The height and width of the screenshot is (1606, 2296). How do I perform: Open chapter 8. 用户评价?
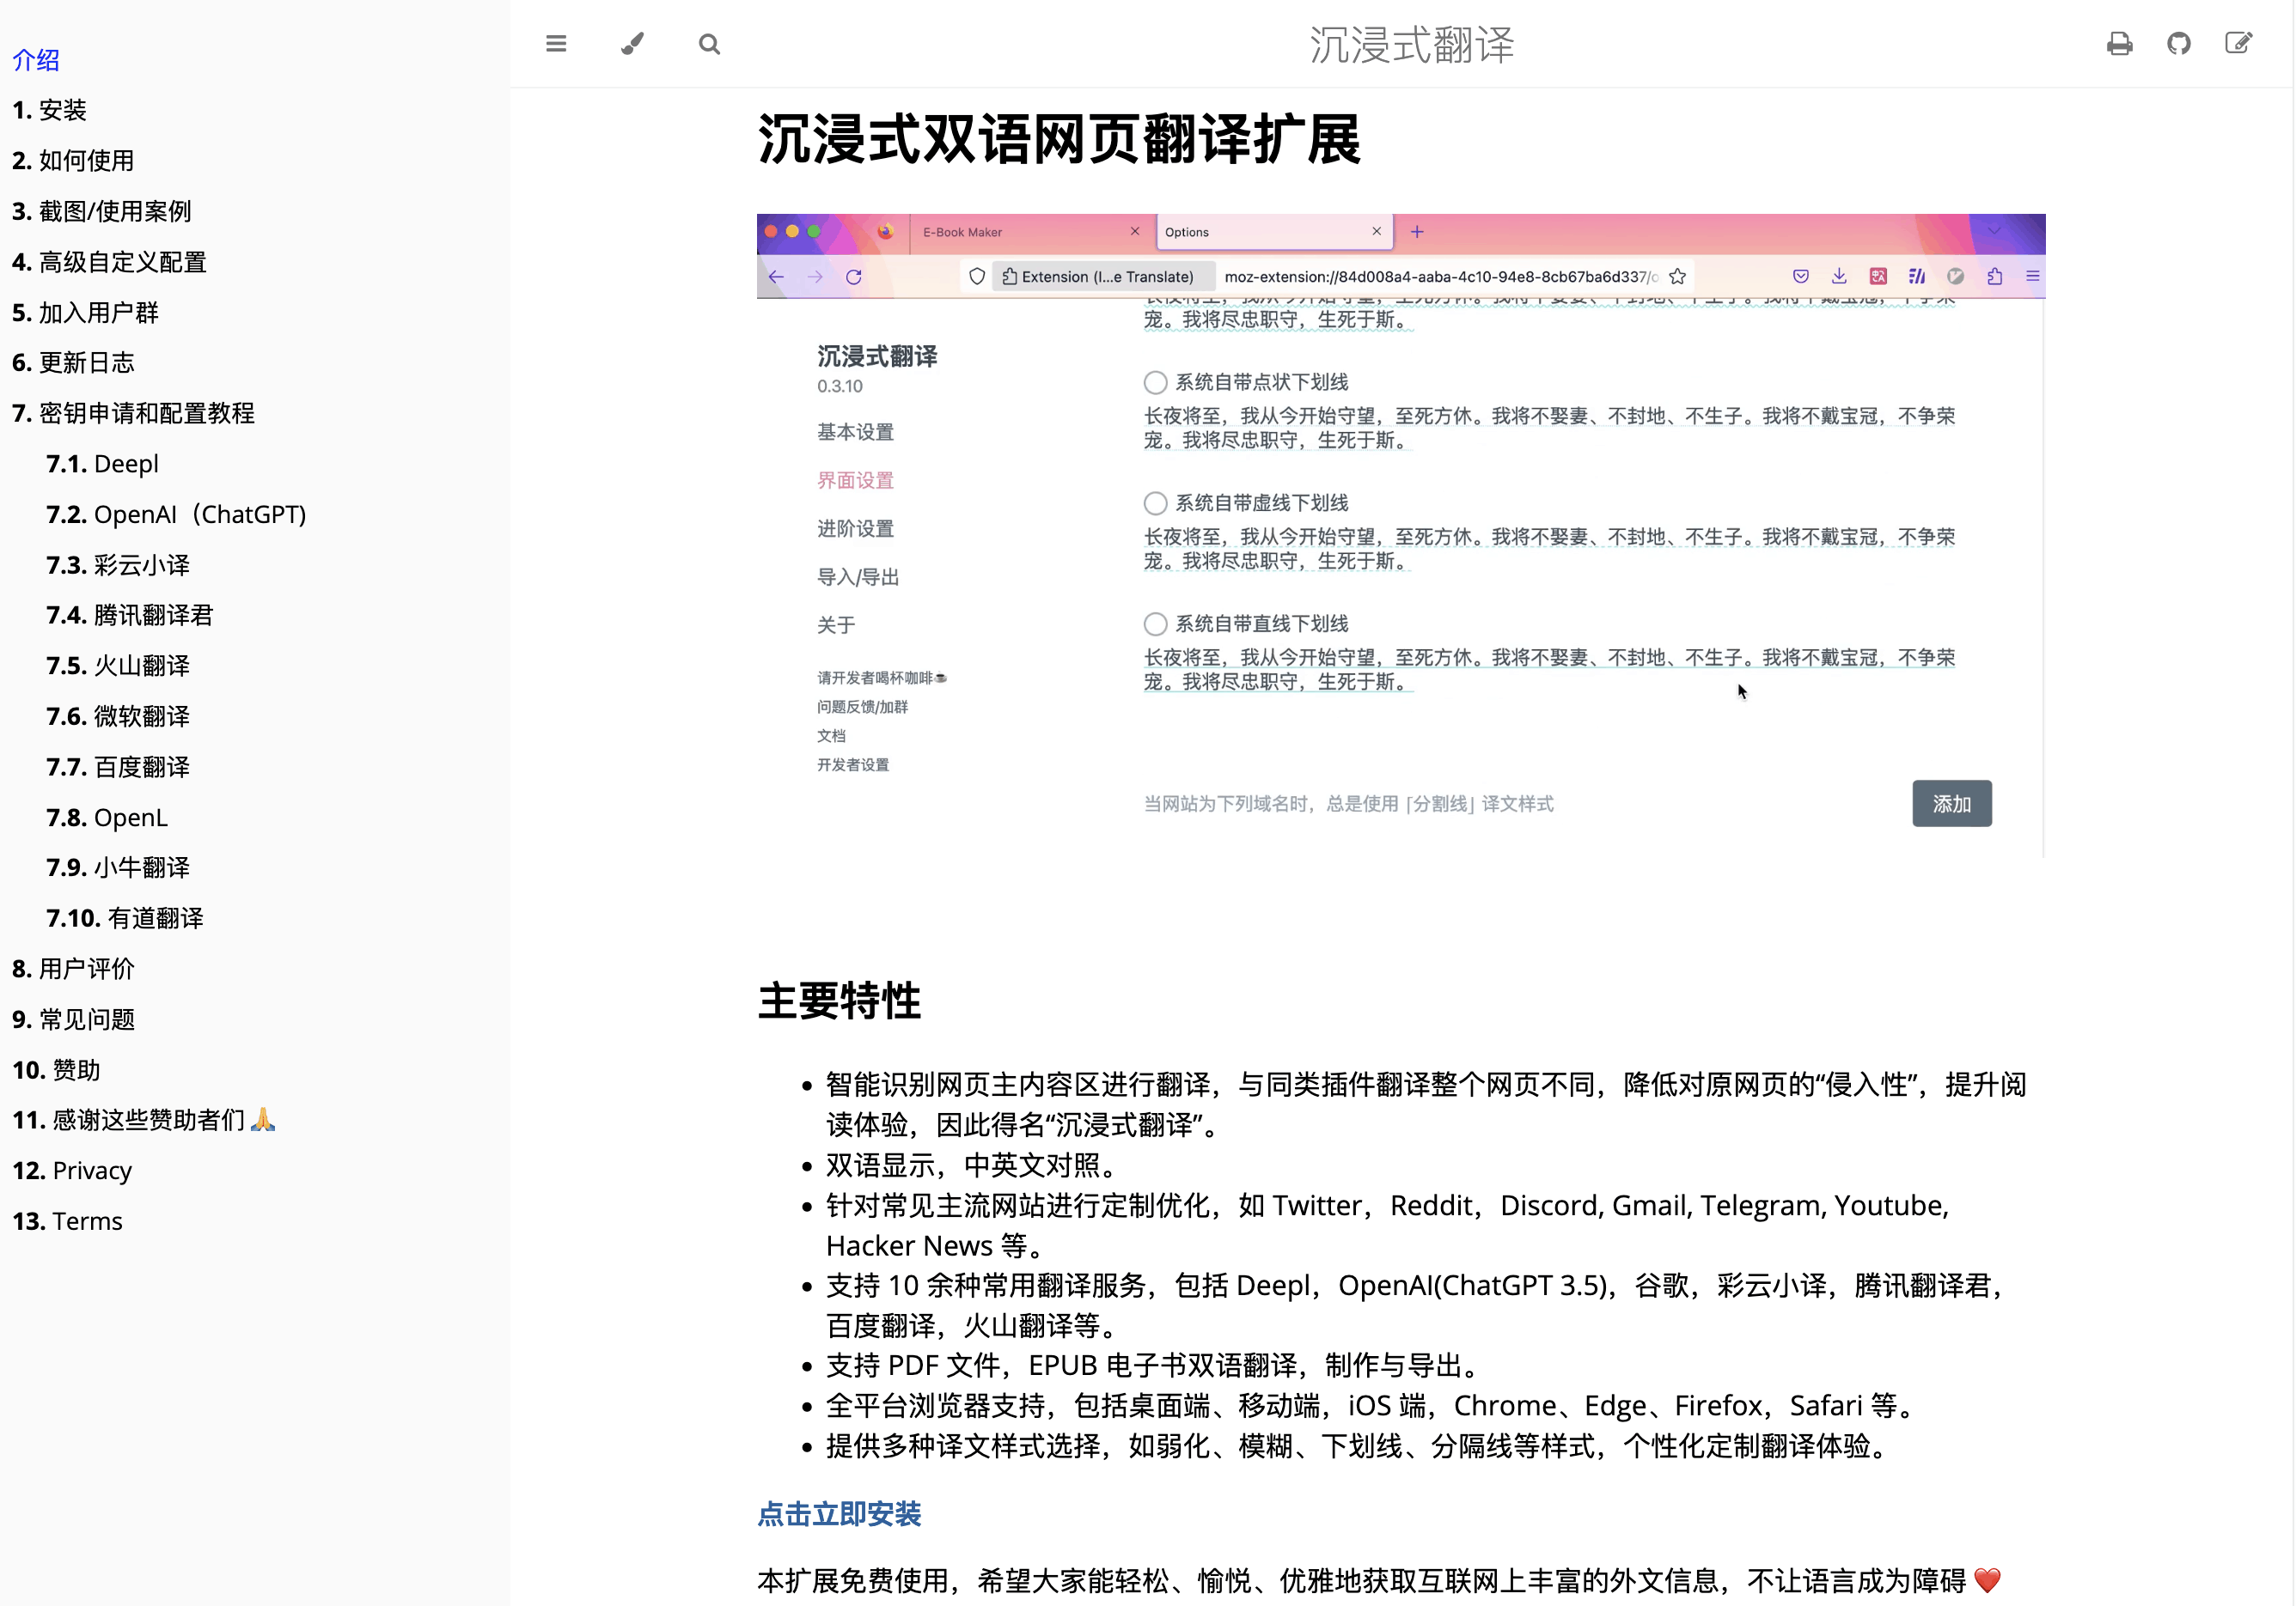click(74, 969)
